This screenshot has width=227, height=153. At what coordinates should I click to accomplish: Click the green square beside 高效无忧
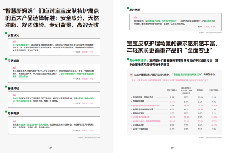click(128, 8)
